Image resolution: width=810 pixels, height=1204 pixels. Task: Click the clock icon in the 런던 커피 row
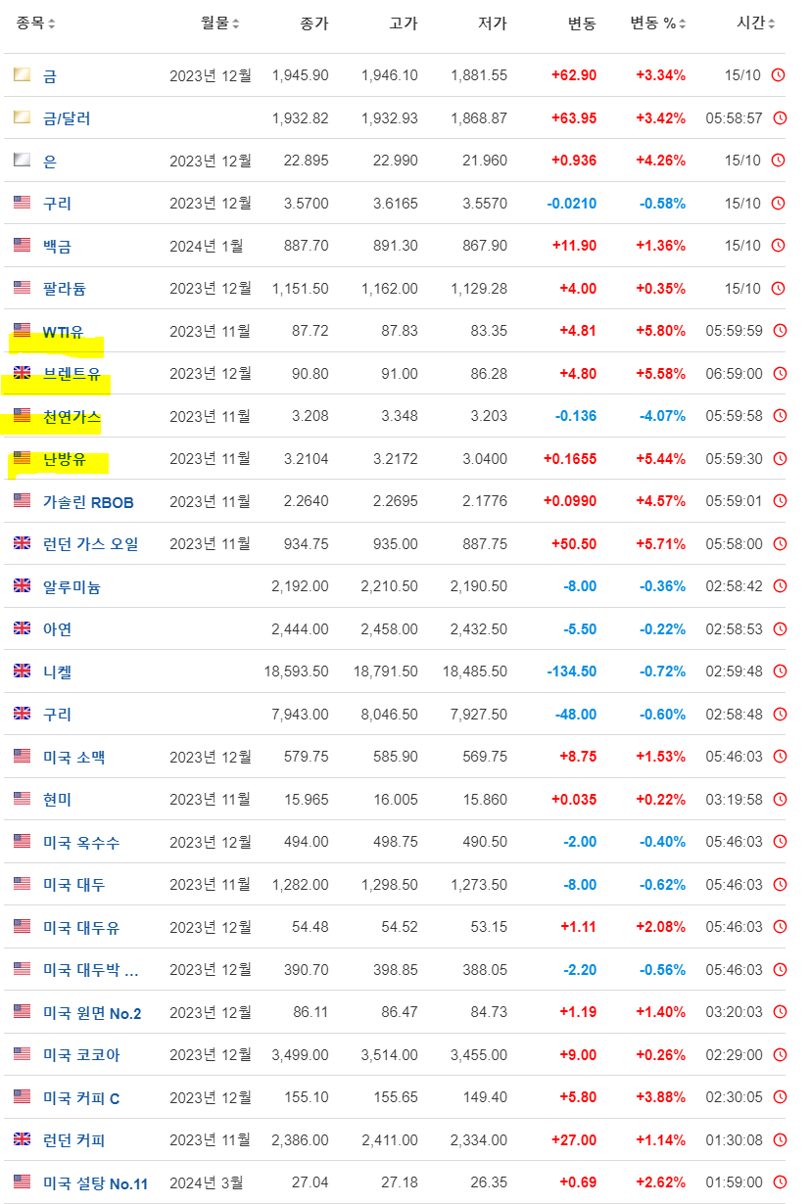coord(779,1139)
